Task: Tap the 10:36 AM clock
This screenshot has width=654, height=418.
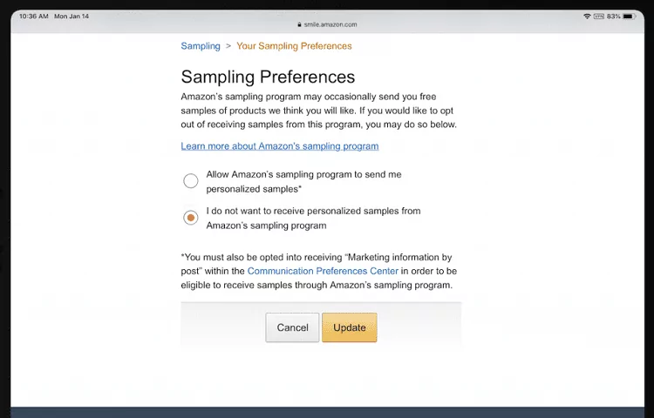Action: 33,17
